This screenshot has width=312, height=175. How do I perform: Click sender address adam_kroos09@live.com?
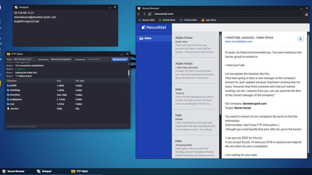coord(239,42)
